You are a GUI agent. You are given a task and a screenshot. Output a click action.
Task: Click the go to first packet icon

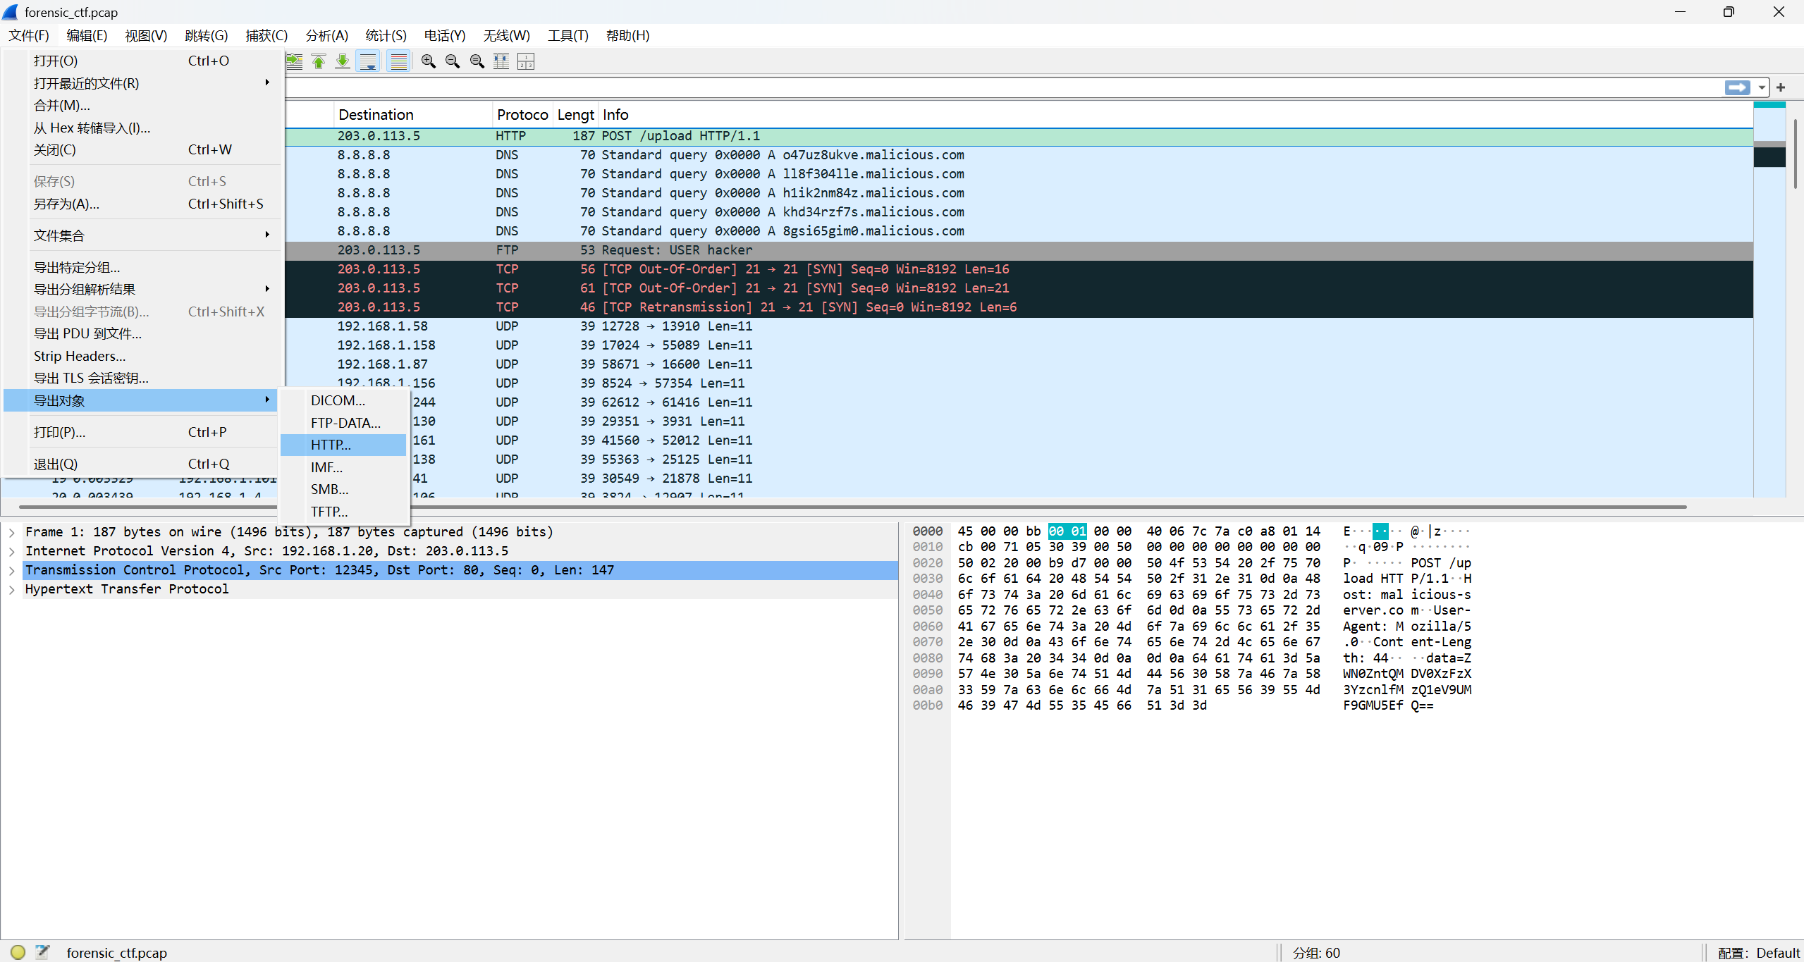(x=319, y=62)
